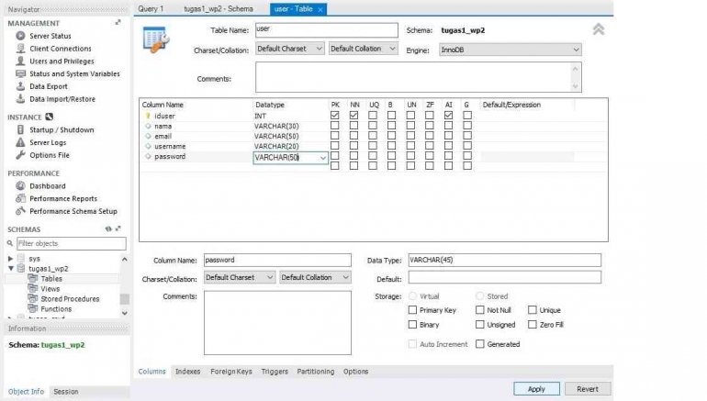The image size is (707, 401).
Task: Click the Dashboard icon under Performance
Action: 20,185
